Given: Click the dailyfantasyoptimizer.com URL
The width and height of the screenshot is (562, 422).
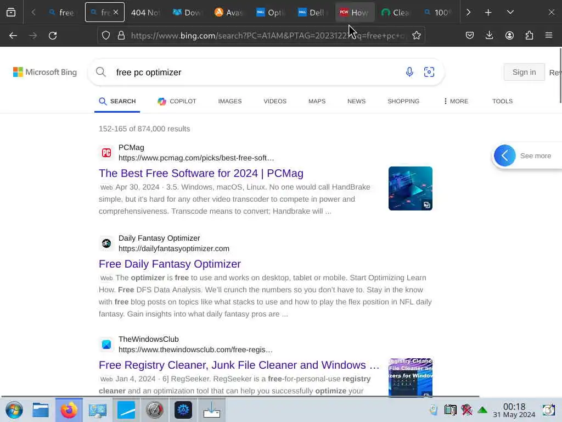Looking at the screenshot, I should (x=174, y=249).
